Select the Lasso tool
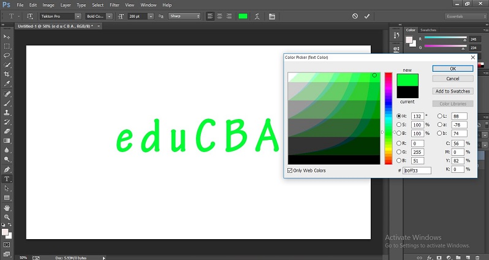489x260 pixels. pos(7,56)
